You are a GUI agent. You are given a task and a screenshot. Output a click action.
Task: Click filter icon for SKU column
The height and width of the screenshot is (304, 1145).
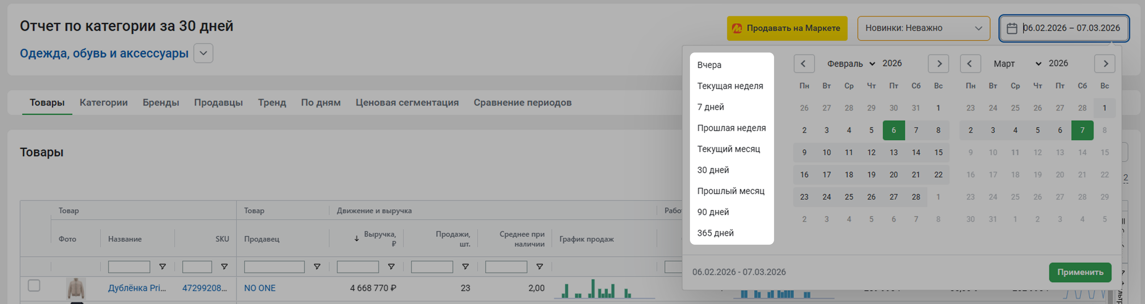pos(224,267)
